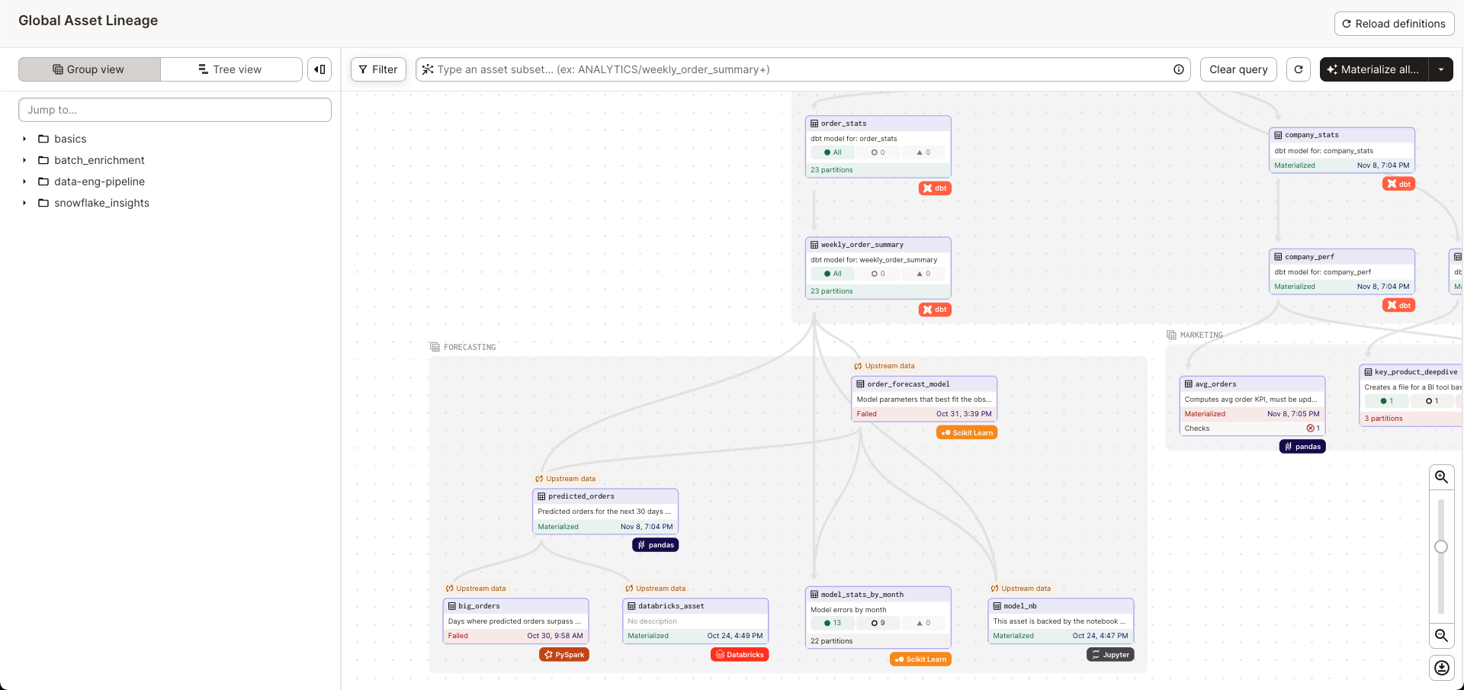The image size is (1464, 690).
Task: Click dbt tag under company_stats
Action: pos(1398,184)
